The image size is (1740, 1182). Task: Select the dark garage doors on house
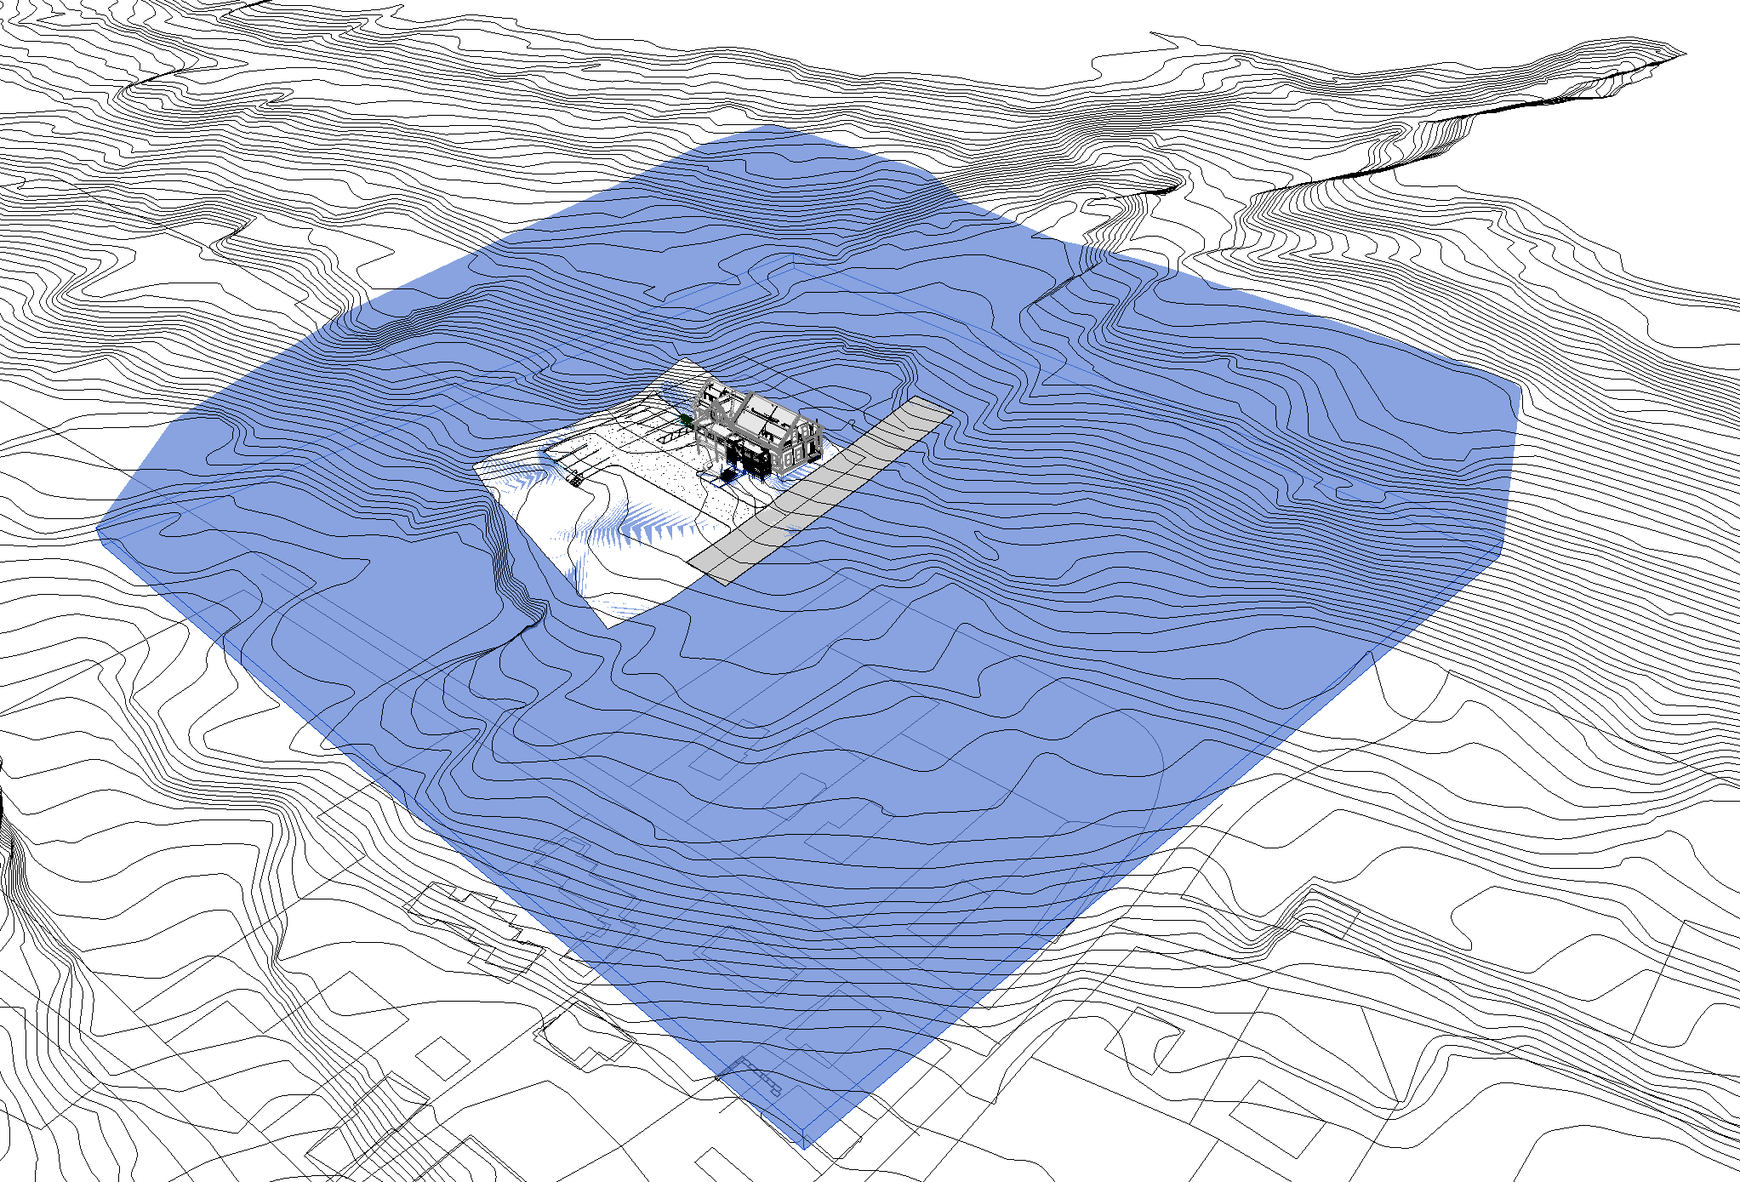pos(754,459)
